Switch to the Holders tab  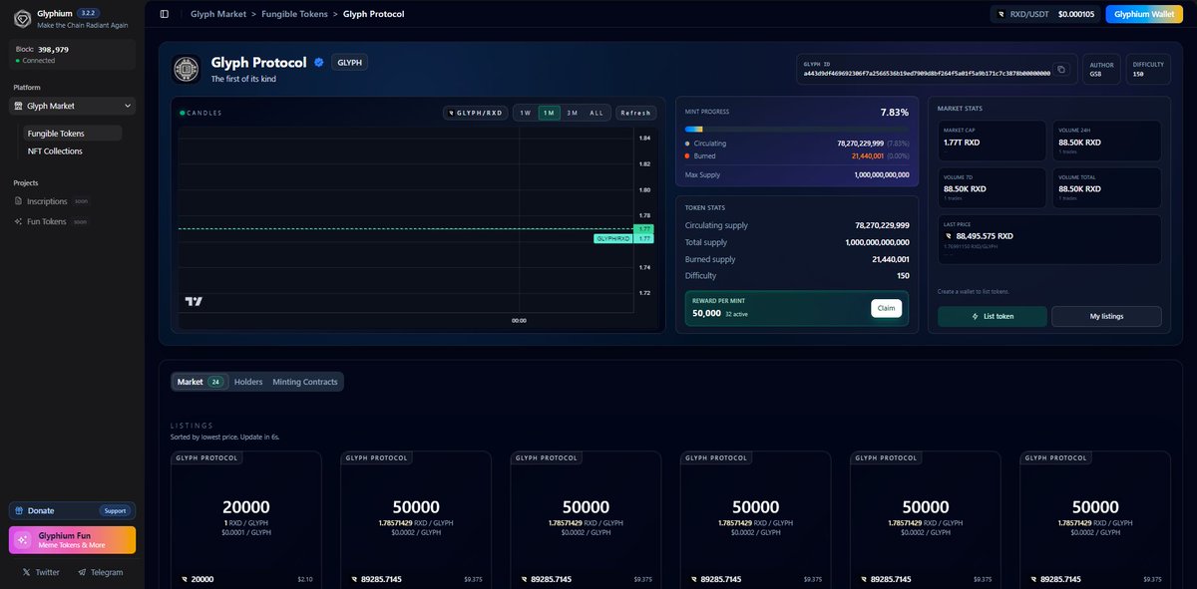248,382
